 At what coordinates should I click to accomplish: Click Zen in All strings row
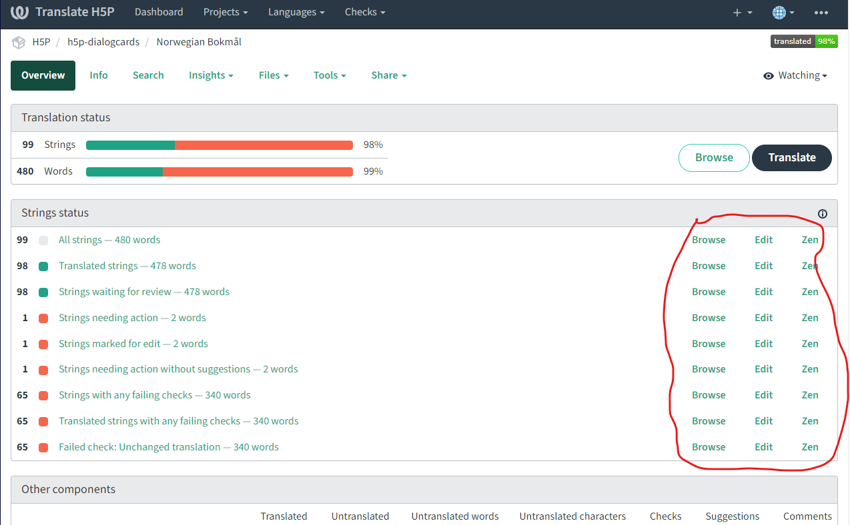coord(810,240)
